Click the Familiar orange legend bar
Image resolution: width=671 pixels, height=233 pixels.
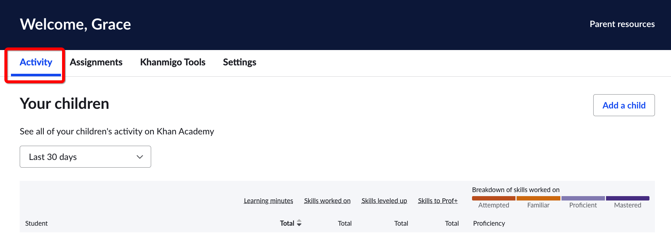click(538, 198)
